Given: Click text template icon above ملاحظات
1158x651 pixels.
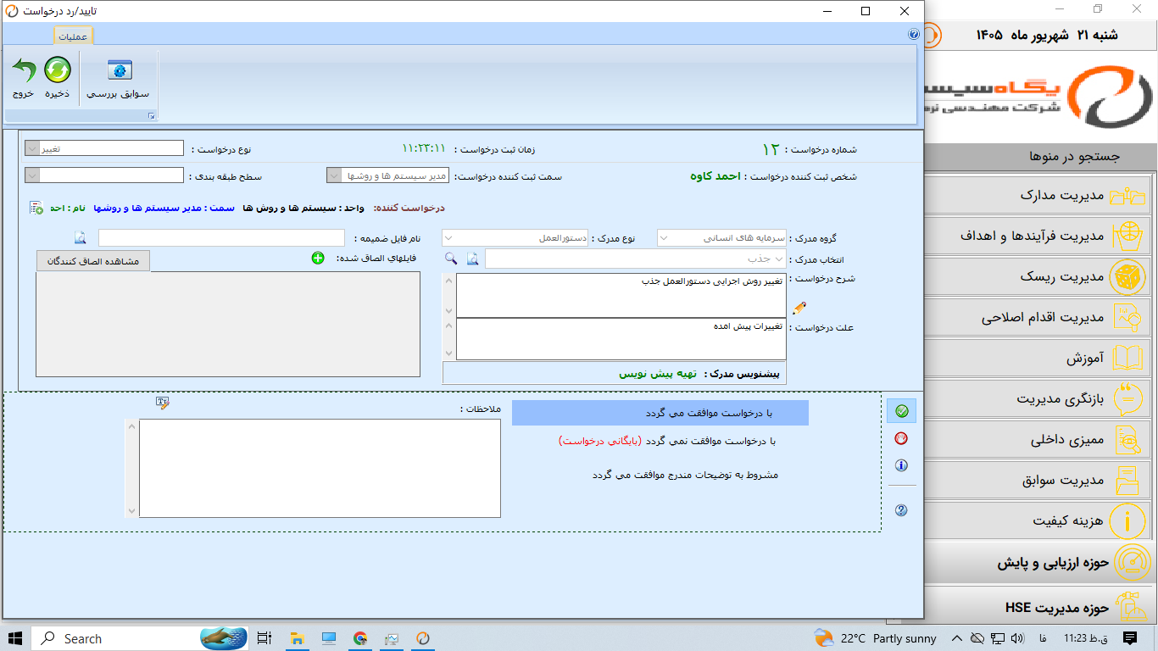Looking at the screenshot, I should tap(163, 403).
